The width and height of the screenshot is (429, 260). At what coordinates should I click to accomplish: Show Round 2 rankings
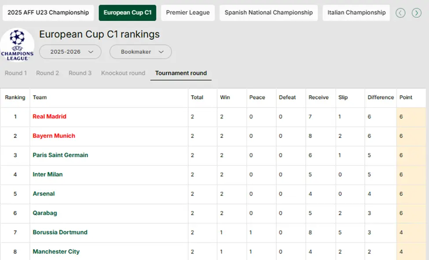(48, 73)
